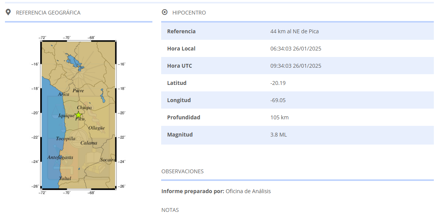The image size is (435, 218).
Task: Click the '44 km al NE de Pica' value
Action: (294, 31)
